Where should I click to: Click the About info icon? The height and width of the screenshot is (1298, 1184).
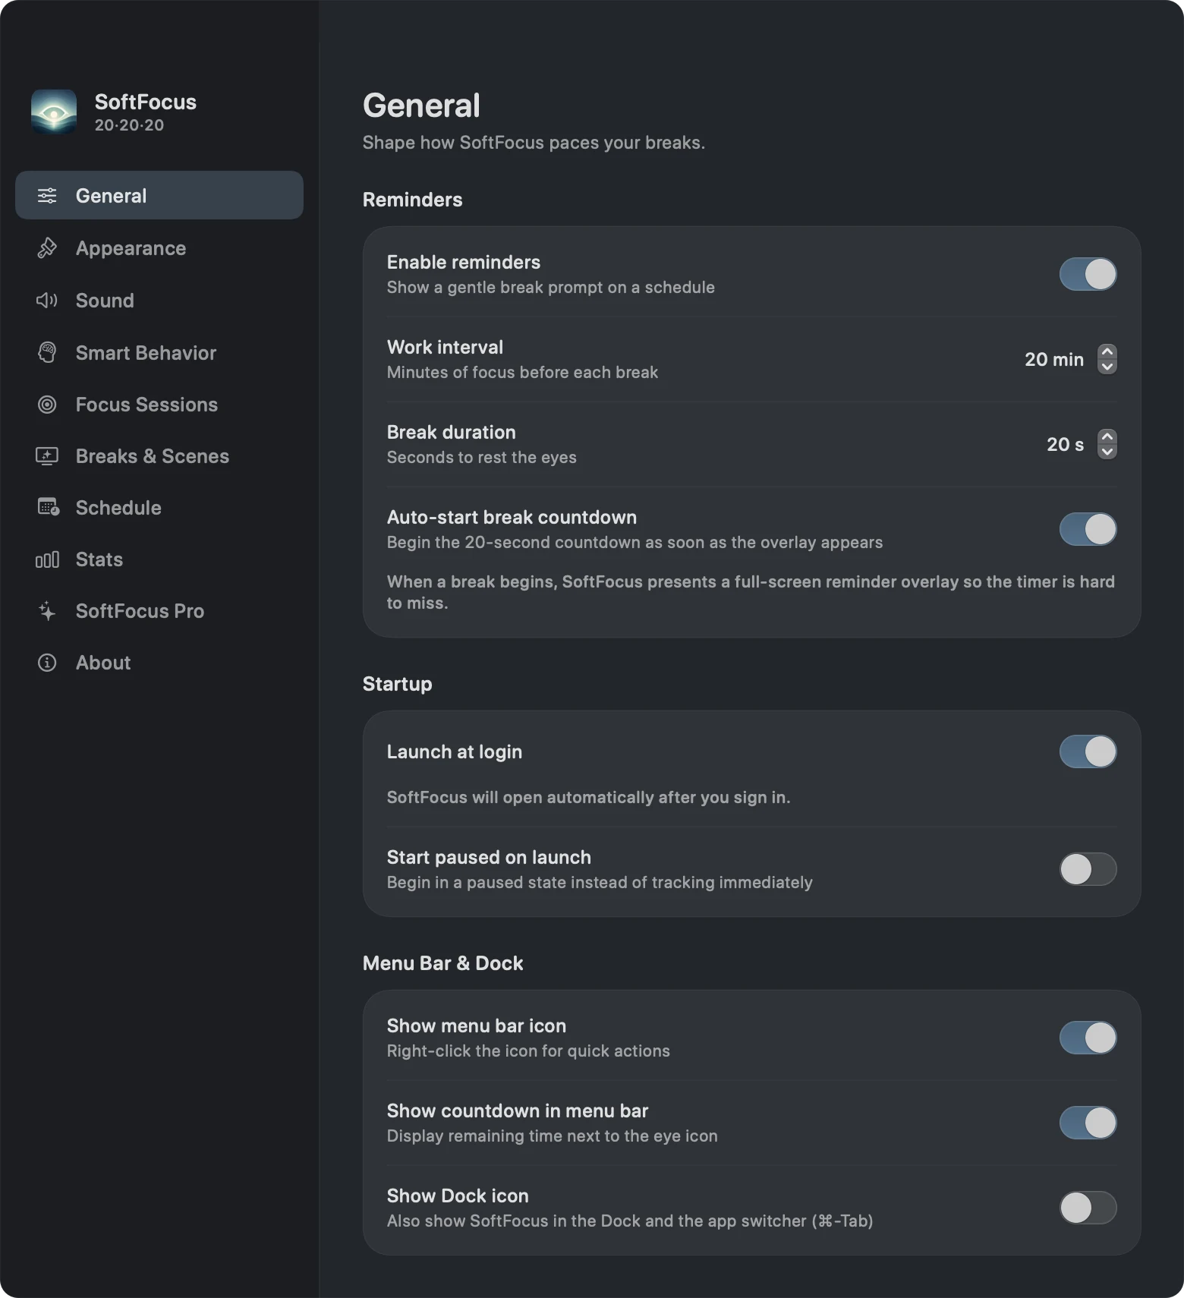point(47,663)
